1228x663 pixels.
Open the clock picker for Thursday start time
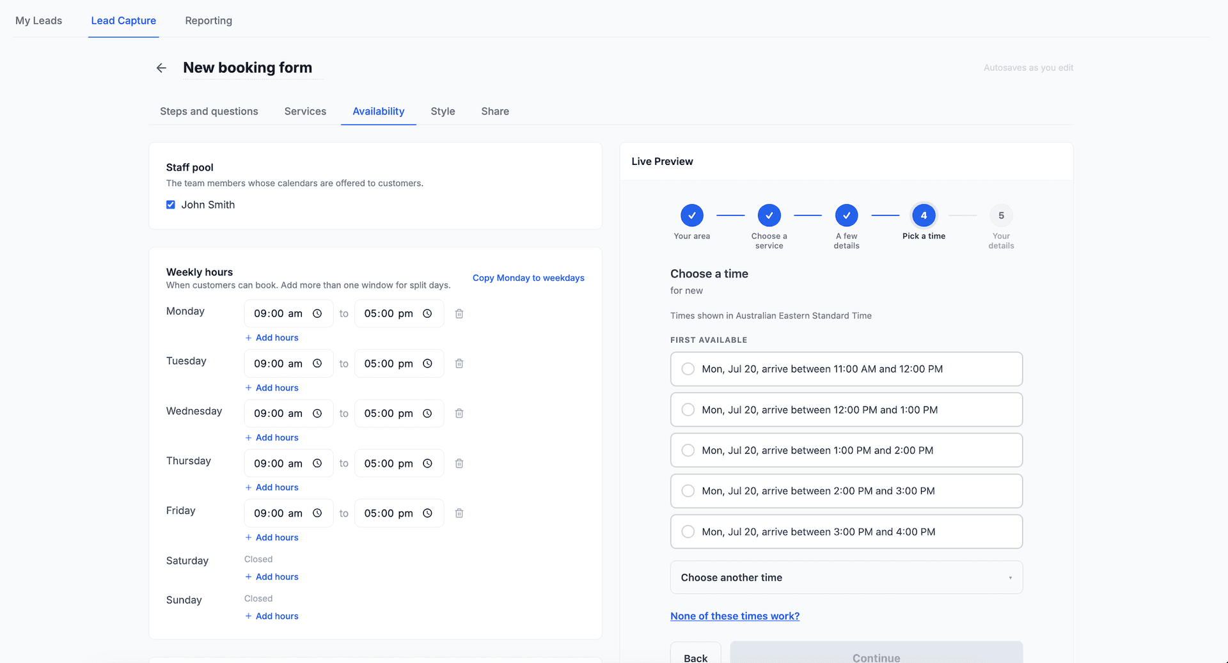317,463
